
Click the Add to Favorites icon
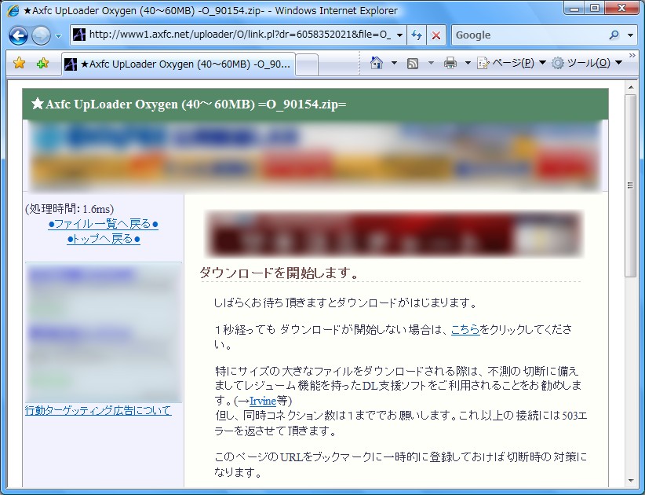point(42,63)
